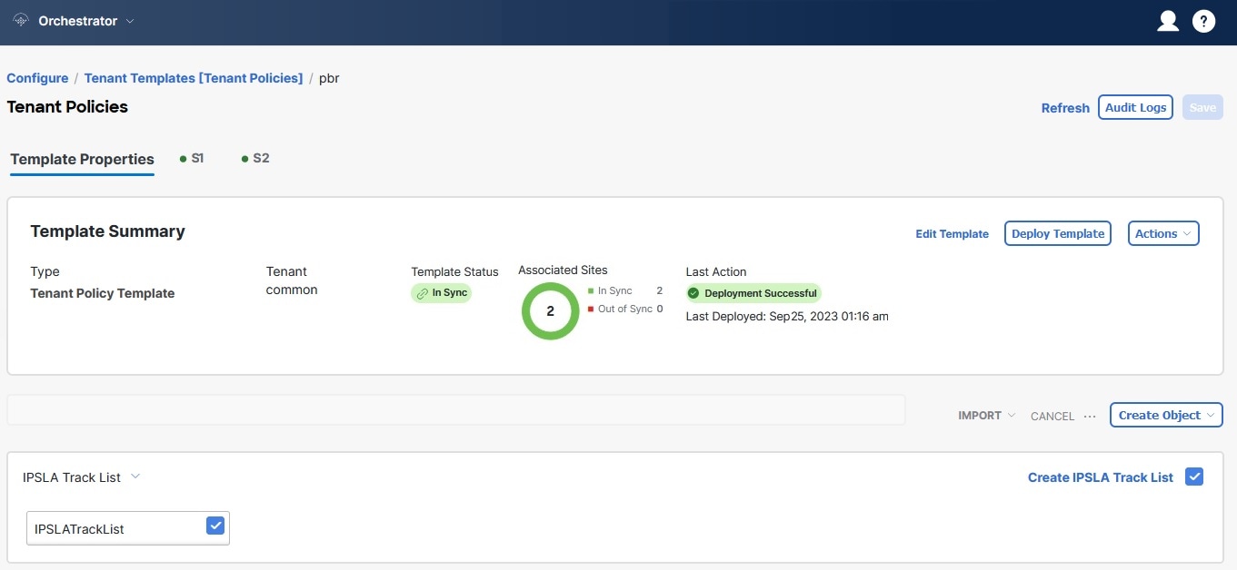Open the IMPORT dropdown

coord(986,416)
